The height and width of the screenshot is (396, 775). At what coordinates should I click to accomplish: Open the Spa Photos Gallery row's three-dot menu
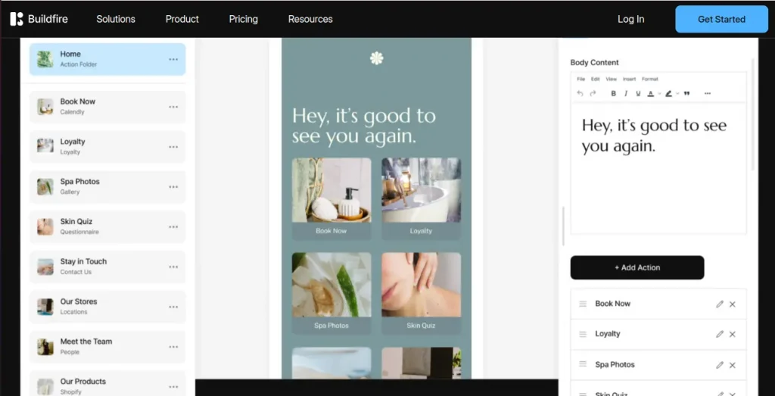pyautogui.click(x=173, y=187)
